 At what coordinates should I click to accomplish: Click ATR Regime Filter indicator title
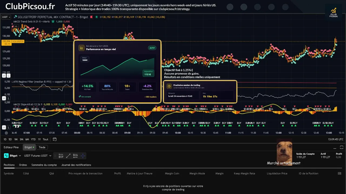pyautogui.click(x=42, y=82)
